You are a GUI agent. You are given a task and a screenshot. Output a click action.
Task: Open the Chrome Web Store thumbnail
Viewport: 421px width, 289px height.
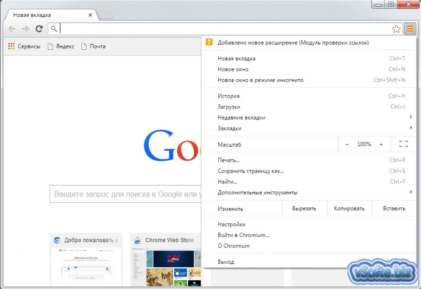click(166, 260)
